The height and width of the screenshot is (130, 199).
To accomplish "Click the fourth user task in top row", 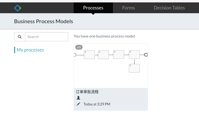I will pos(134,54).
